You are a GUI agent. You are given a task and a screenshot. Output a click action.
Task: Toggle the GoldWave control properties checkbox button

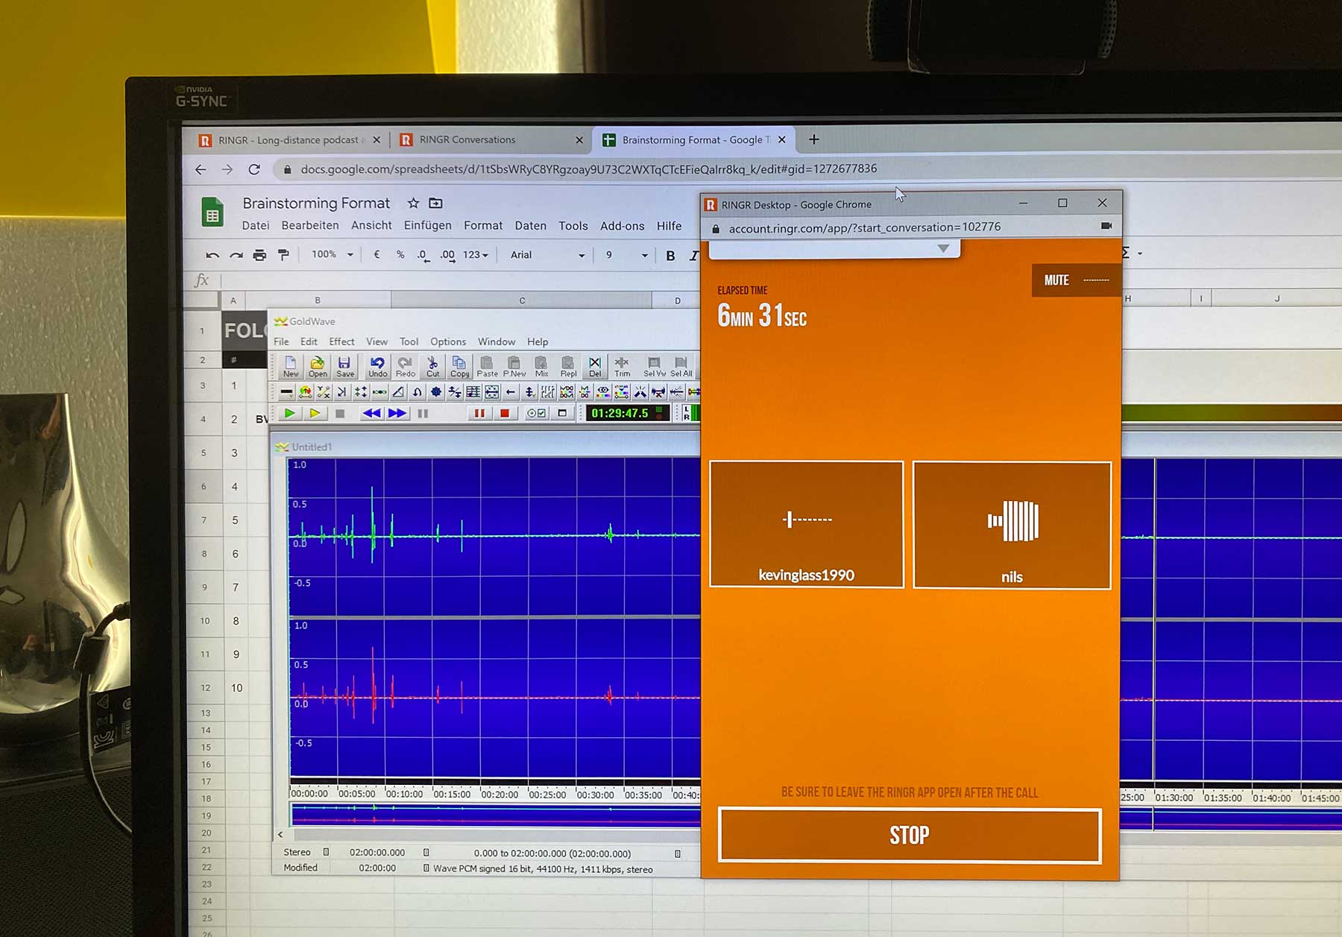click(536, 413)
